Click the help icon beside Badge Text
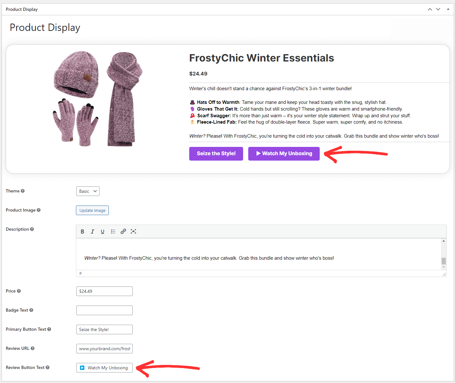The image size is (455, 383). click(x=31, y=310)
